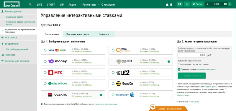Start chat with Начать чат button
The image size is (236, 111).
(x=168, y=108)
